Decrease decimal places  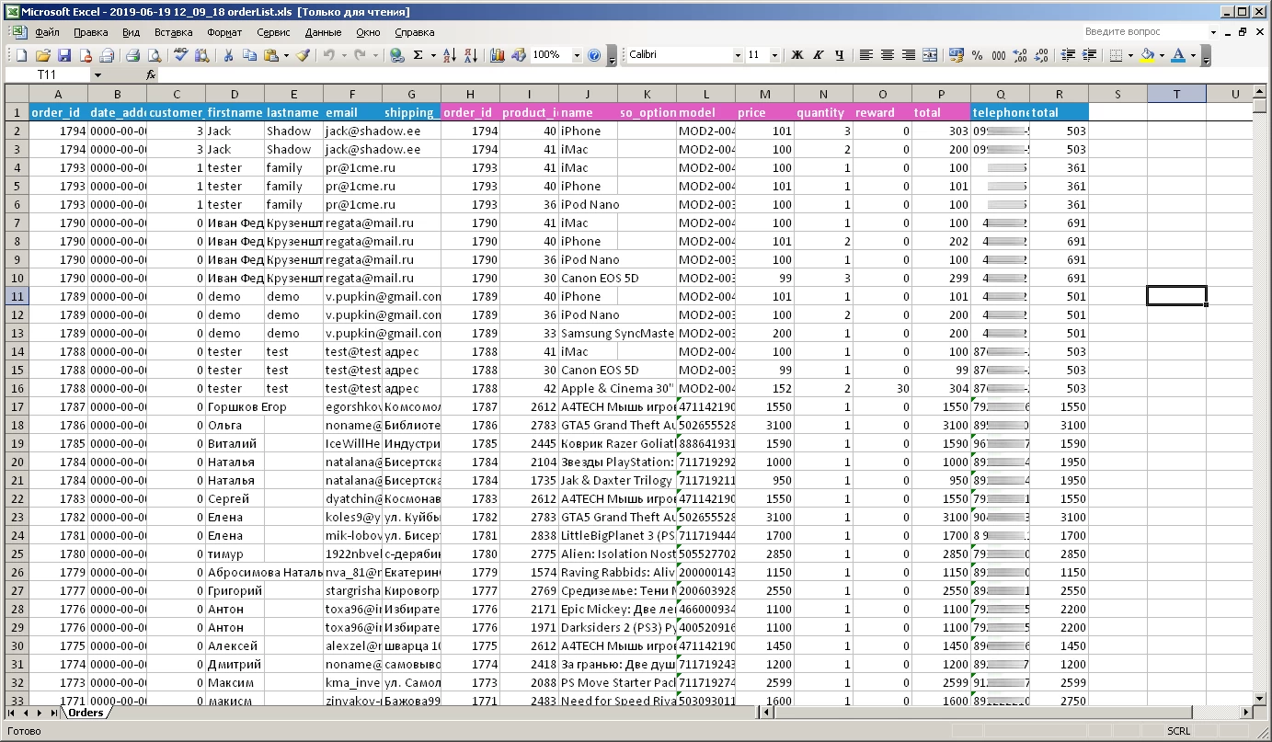tap(1041, 55)
